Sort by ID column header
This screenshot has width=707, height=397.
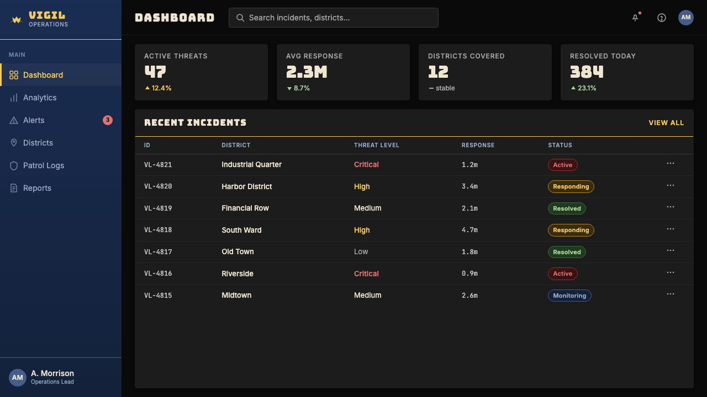click(147, 146)
